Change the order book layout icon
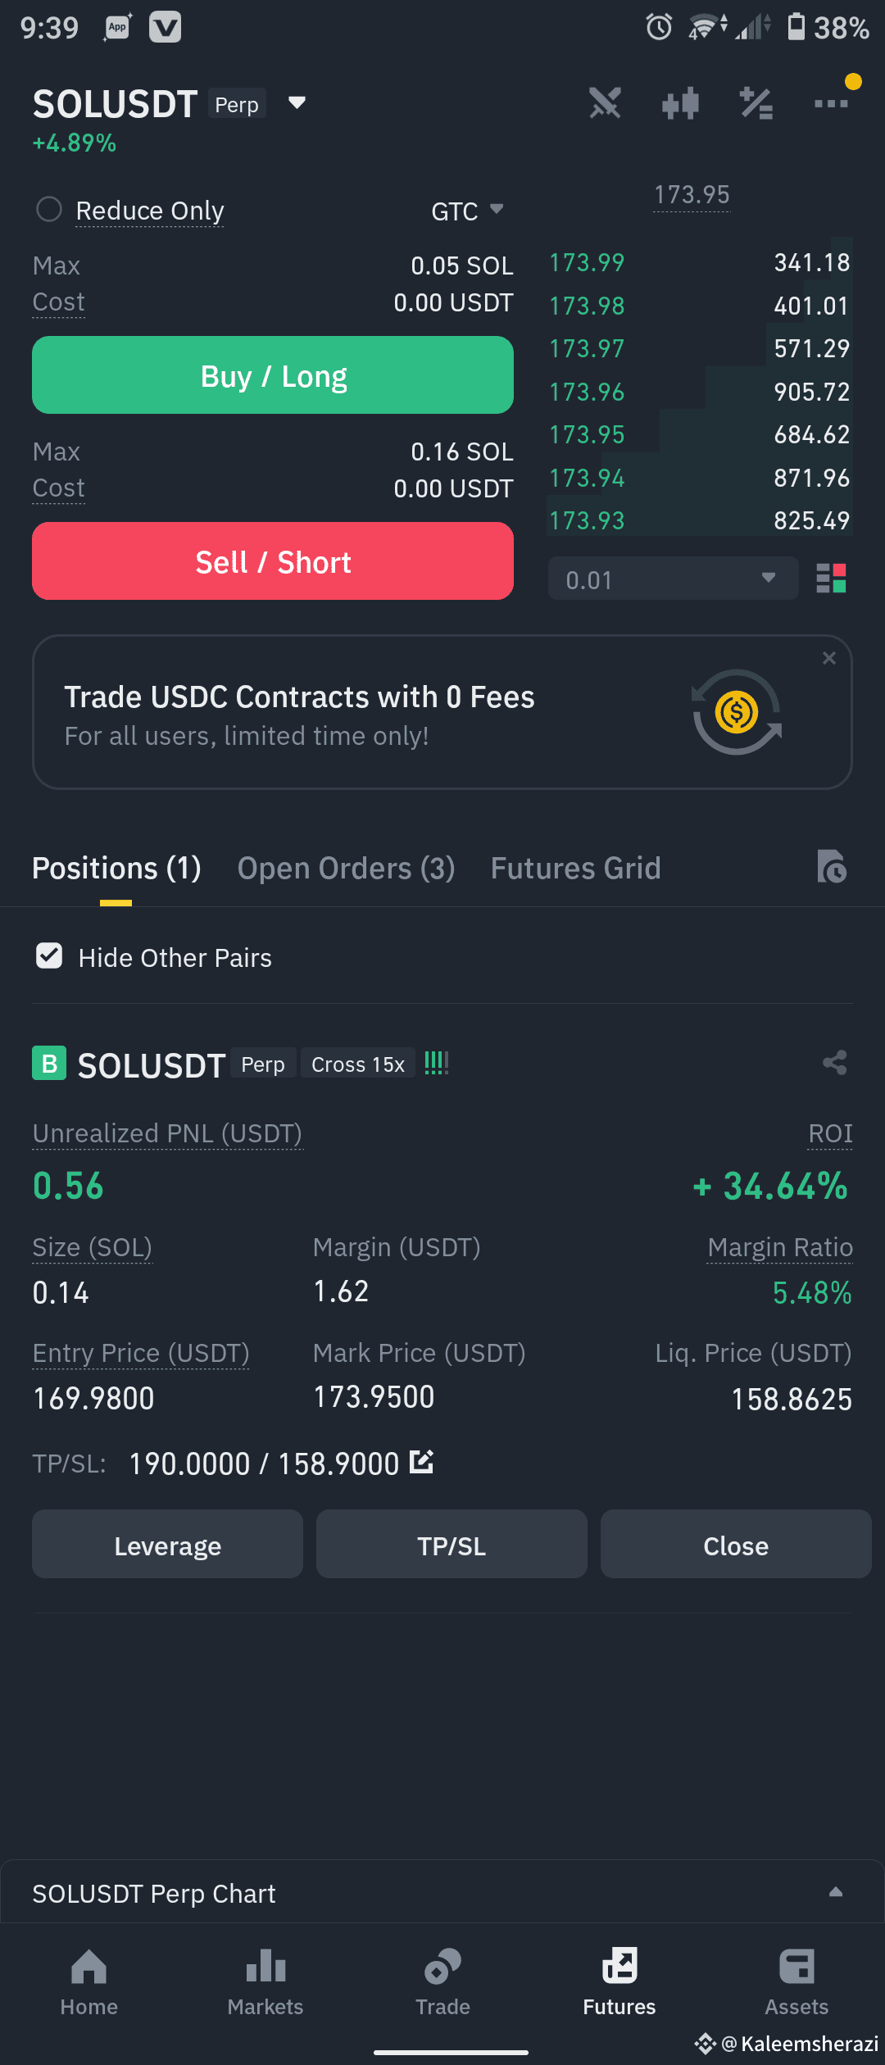Image resolution: width=885 pixels, height=2065 pixels. pos(831,579)
